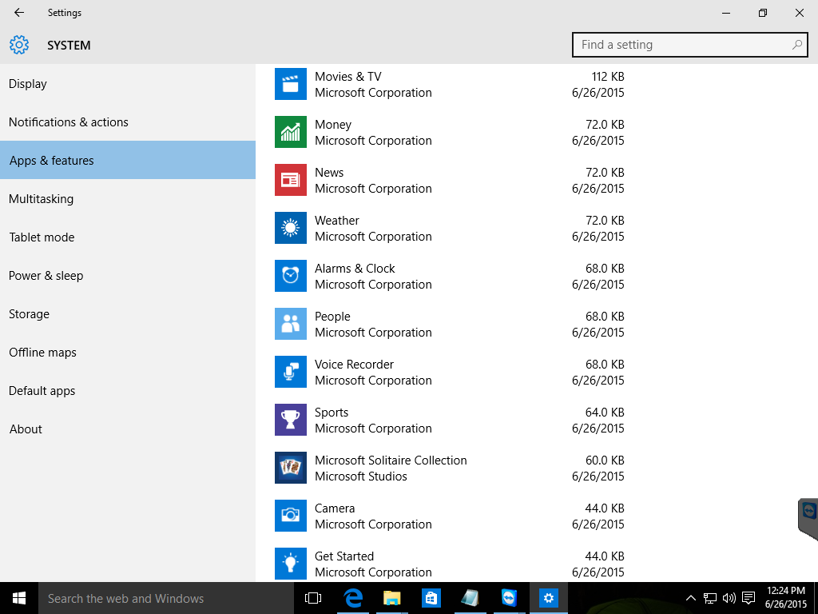Open the Action Center notifications icon

click(x=749, y=598)
